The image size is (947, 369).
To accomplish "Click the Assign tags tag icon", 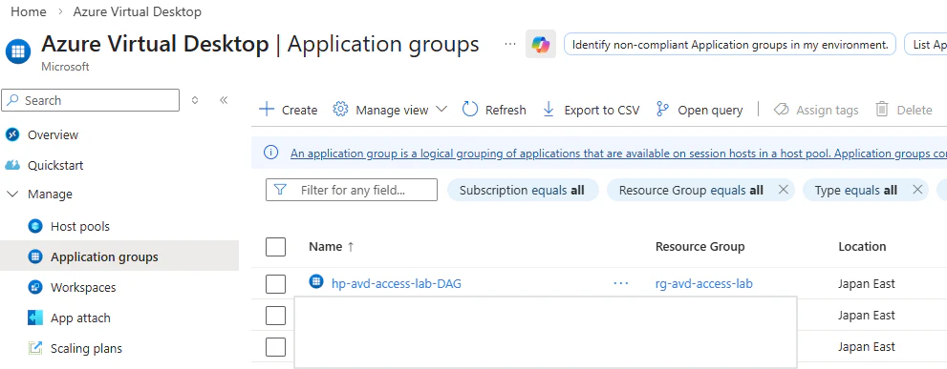I will tap(782, 109).
